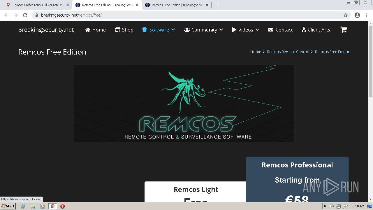Click the volume speaker tray icon
Viewport: 373px width, 210px height.
pos(331,206)
